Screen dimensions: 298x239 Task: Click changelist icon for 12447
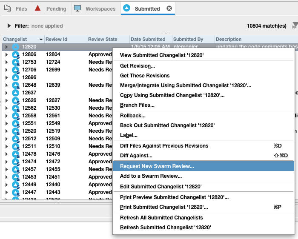point(16,192)
